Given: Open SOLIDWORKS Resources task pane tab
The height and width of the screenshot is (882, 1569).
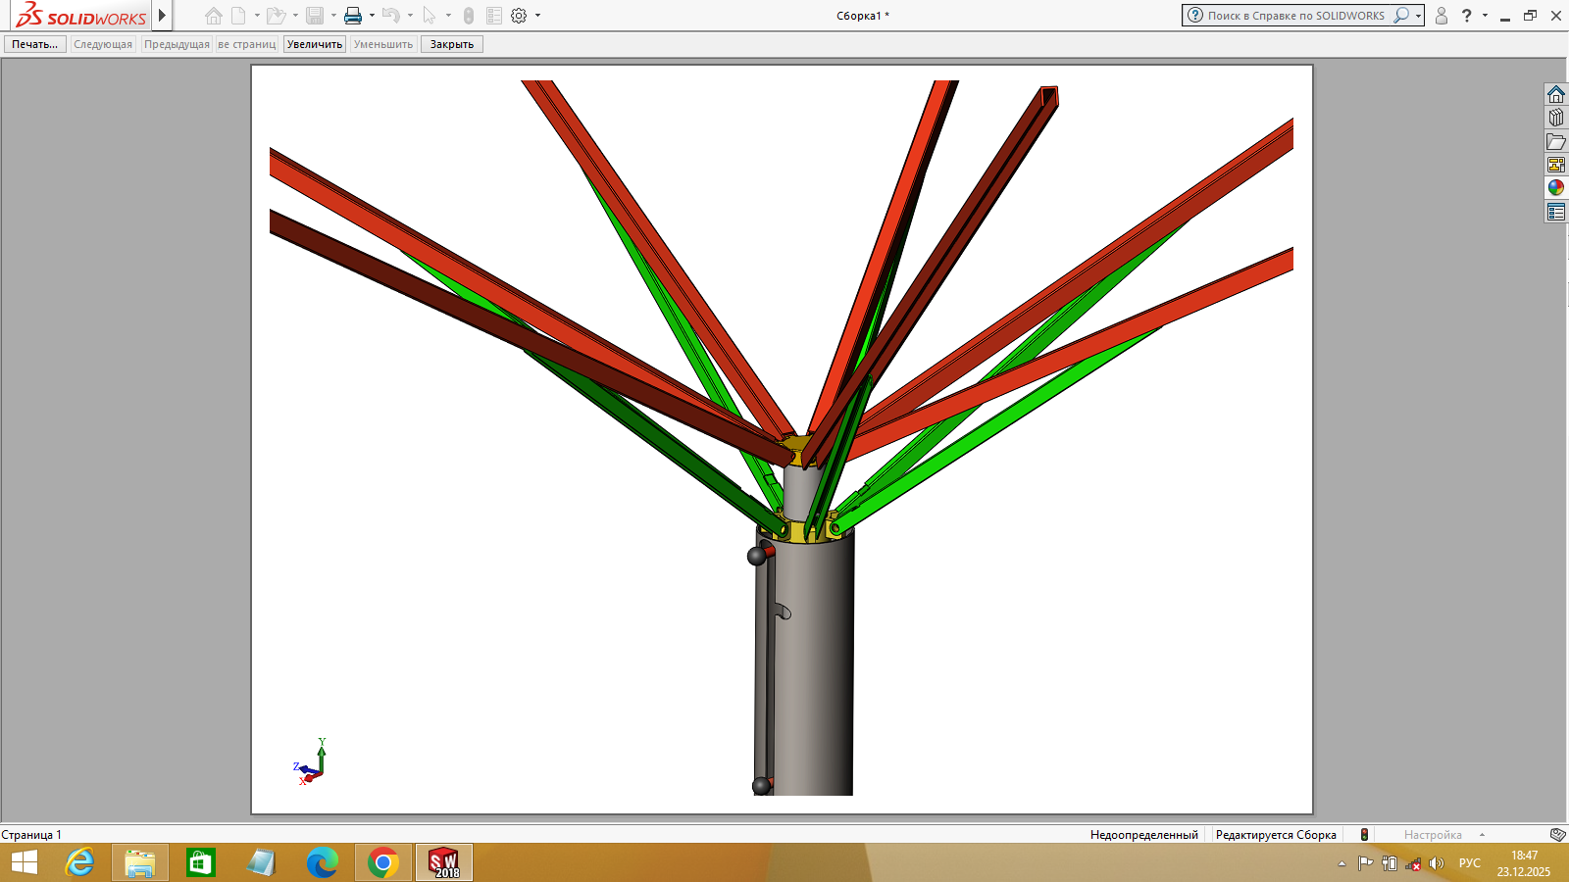Looking at the screenshot, I should (x=1556, y=94).
